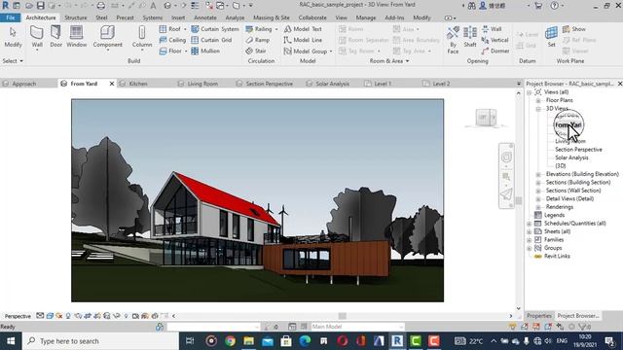Pick the Railing tool
This screenshot has width=623, height=350.
259,29
